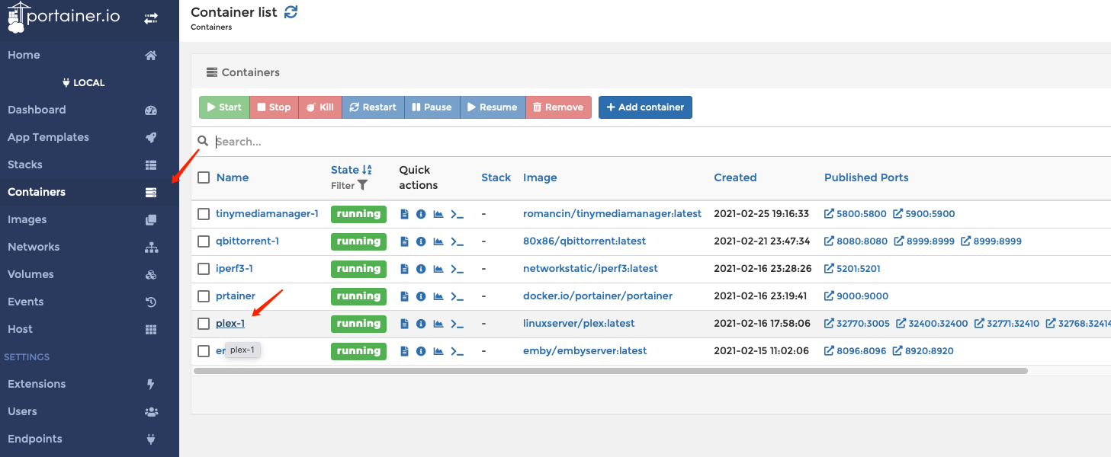
Task: Click stats icon for prtainer container
Action: point(438,296)
